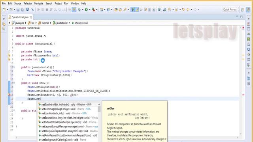The width and height of the screenshot is (253, 142).
Task: Select setLayout(LayoutManager manager) proposal
Action: tap(68, 127)
